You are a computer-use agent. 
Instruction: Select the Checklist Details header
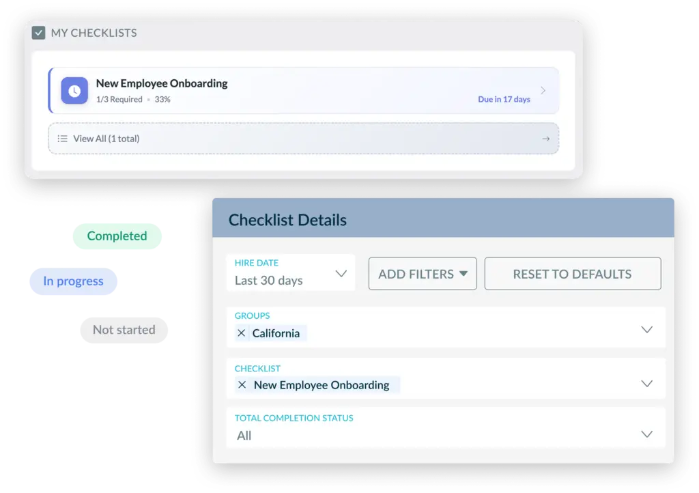tap(287, 219)
